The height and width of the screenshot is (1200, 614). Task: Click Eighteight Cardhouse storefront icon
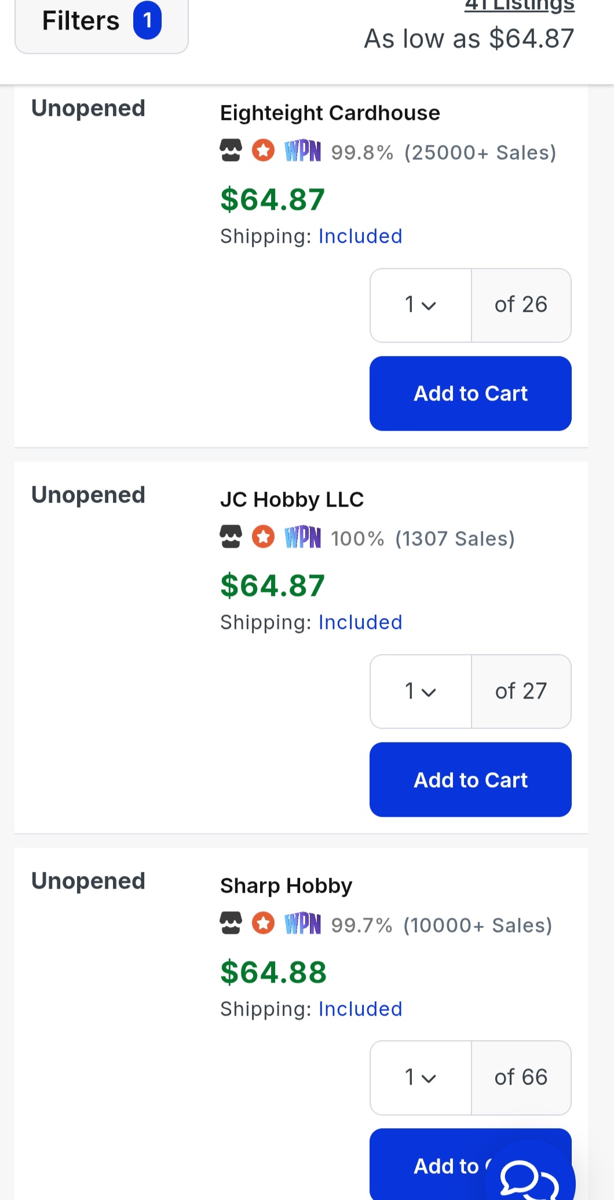pyautogui.click(x=231, y=151)
